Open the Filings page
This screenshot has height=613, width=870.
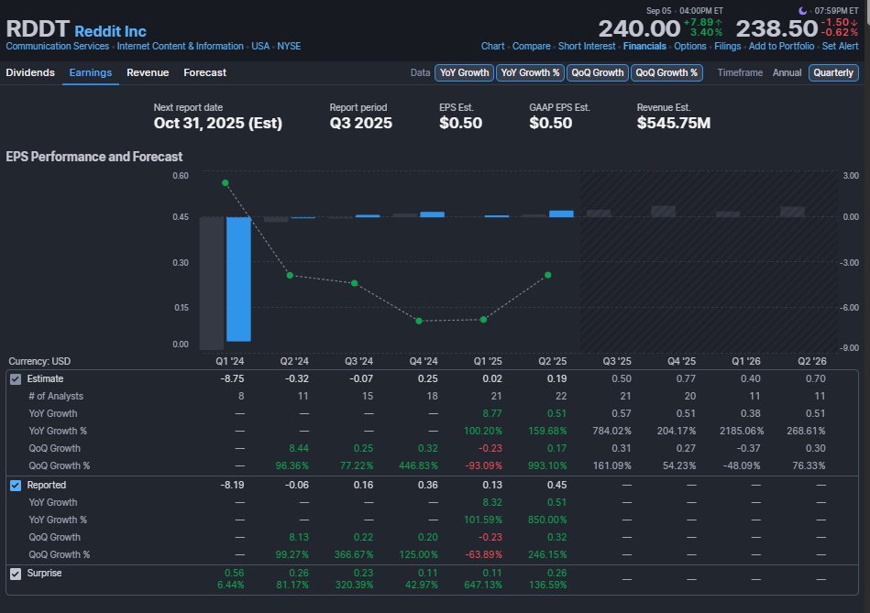pos(727,46)
